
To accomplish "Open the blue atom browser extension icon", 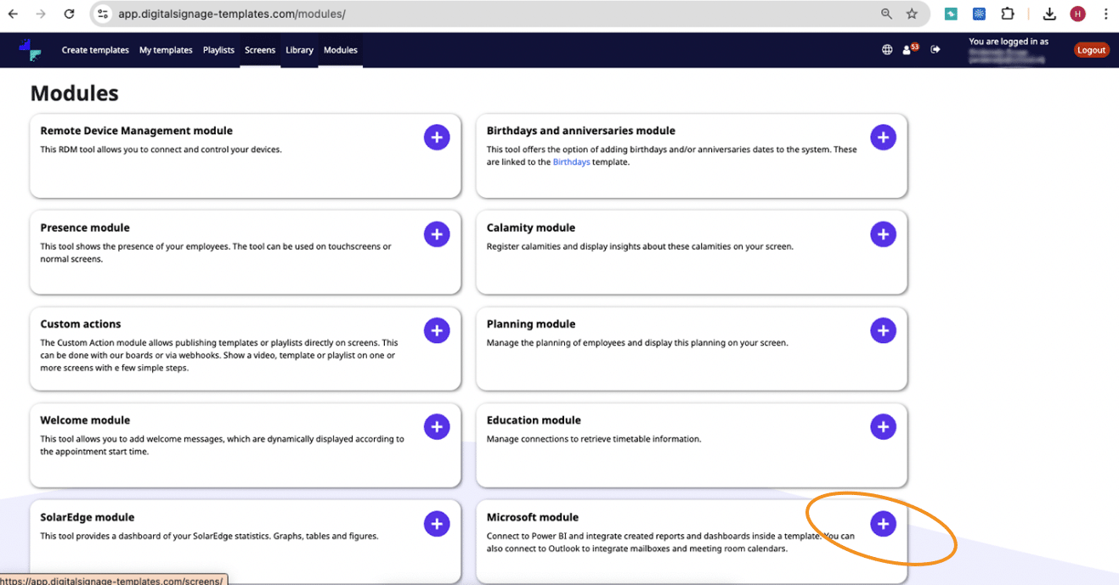I will coord(979,14).
